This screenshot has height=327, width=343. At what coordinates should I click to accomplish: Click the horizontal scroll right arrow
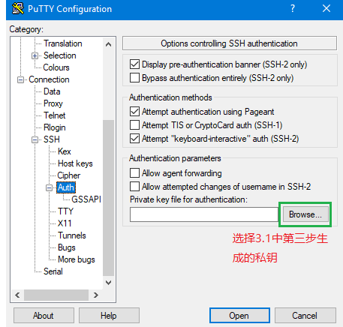(95, 295)
